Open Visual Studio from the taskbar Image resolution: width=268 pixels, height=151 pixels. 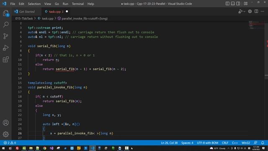point(52,148)
